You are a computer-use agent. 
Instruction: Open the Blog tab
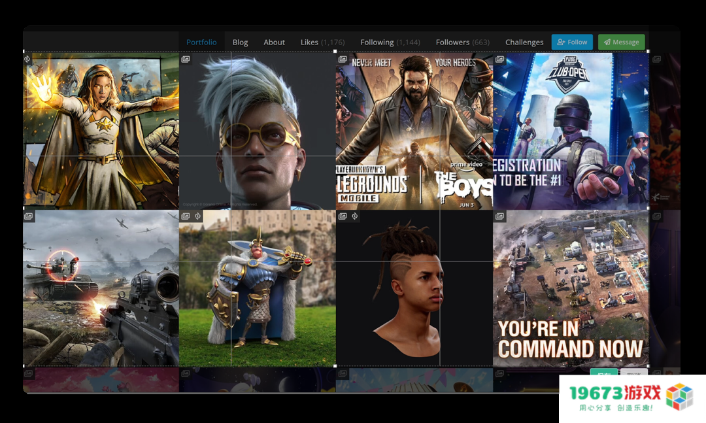pos(240,42)
